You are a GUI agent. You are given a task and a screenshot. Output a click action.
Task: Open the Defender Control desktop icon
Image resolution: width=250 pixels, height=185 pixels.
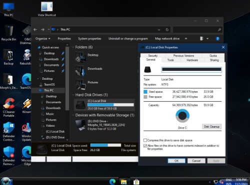pyautogui.click(x=9, y=132)
